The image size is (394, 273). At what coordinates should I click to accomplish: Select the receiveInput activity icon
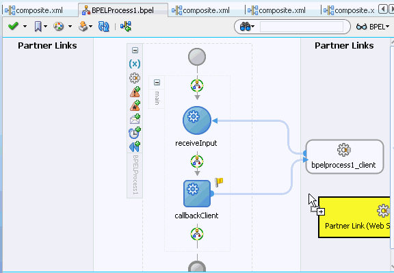click(x=197, y=120)
